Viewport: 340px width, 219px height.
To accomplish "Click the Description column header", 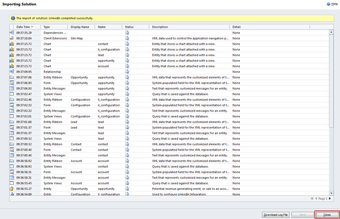I will click(189, 27).
